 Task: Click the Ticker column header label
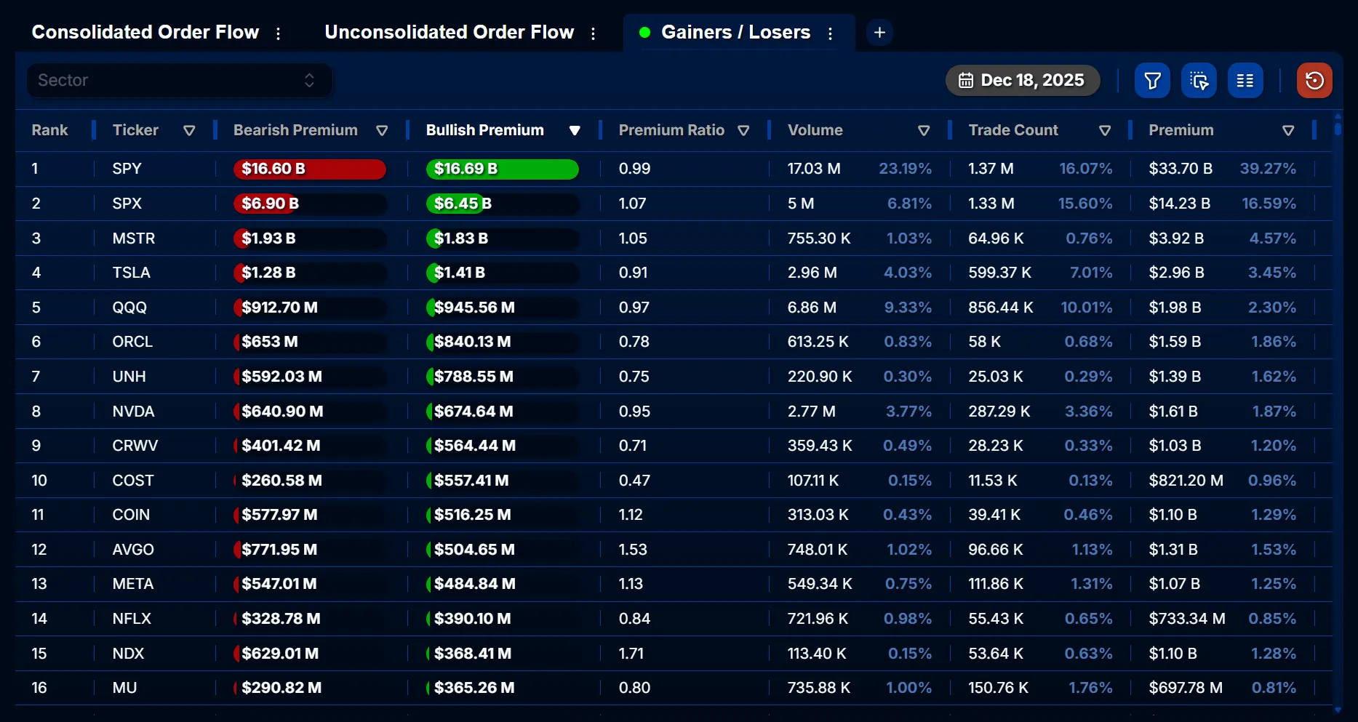135,130
